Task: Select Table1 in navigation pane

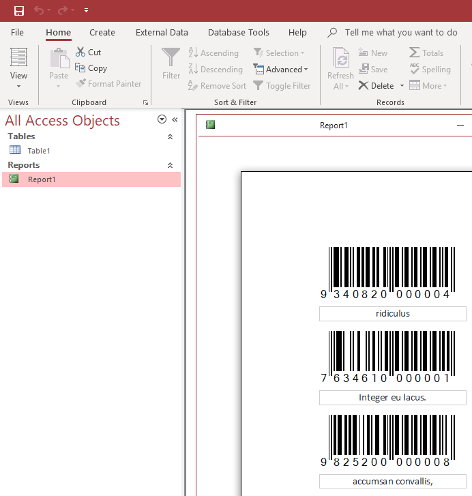Action: pos(91,151)
